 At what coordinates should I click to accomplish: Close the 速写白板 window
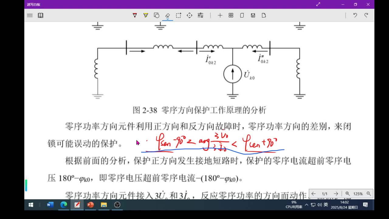click(x=368, y=4)
